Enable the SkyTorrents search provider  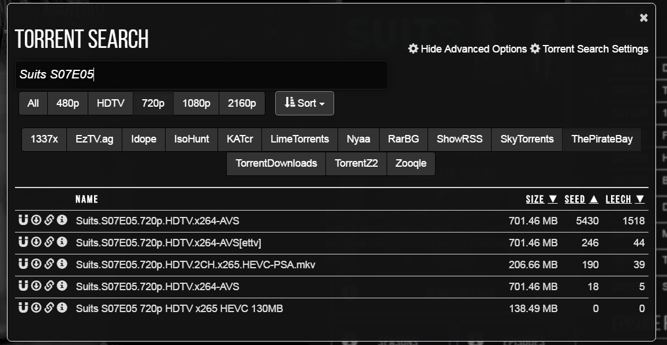[x=527, y=140]
